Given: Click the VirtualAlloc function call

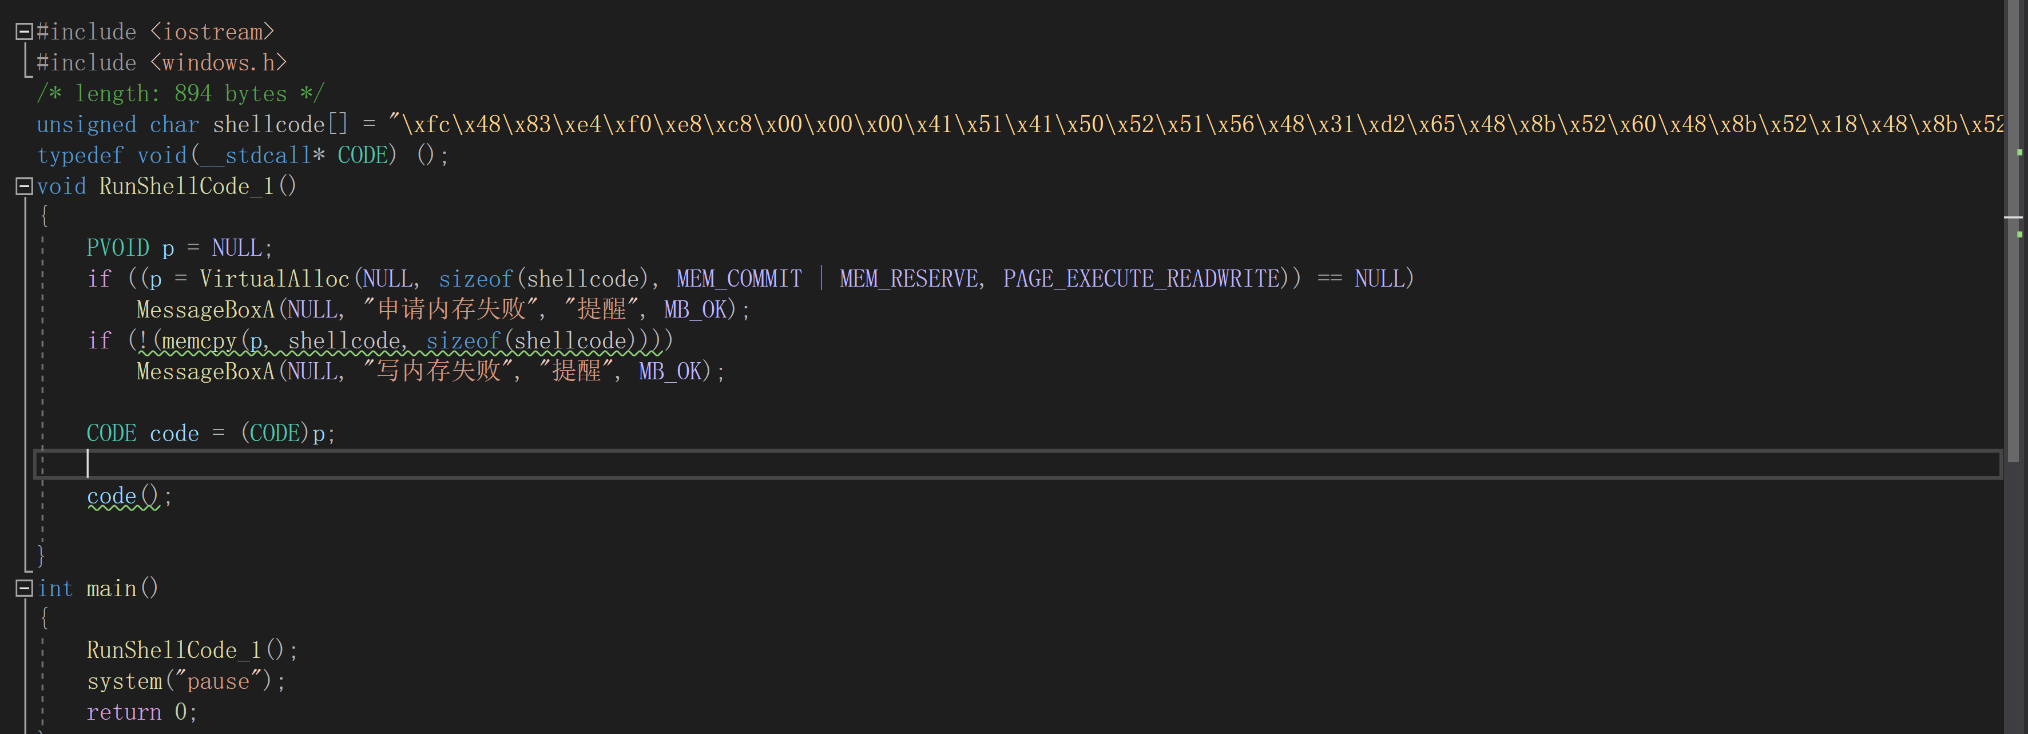Looking at the screenshot, I should pos(274,279).
